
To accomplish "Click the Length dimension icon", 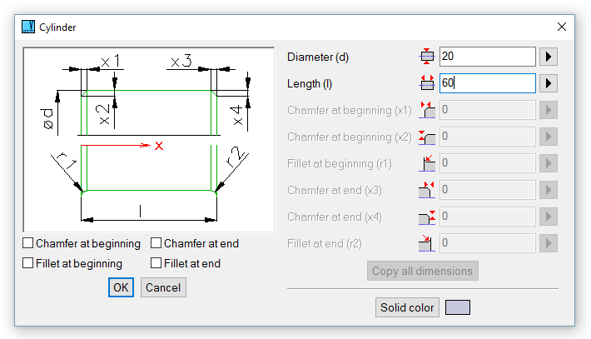I will (427, 83).
